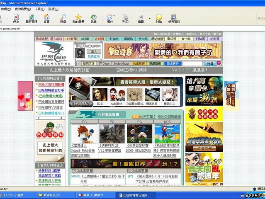Open the Mario NDS news thumbnail
This screenshot has width=265, height=199.
[x=167, y=134]
